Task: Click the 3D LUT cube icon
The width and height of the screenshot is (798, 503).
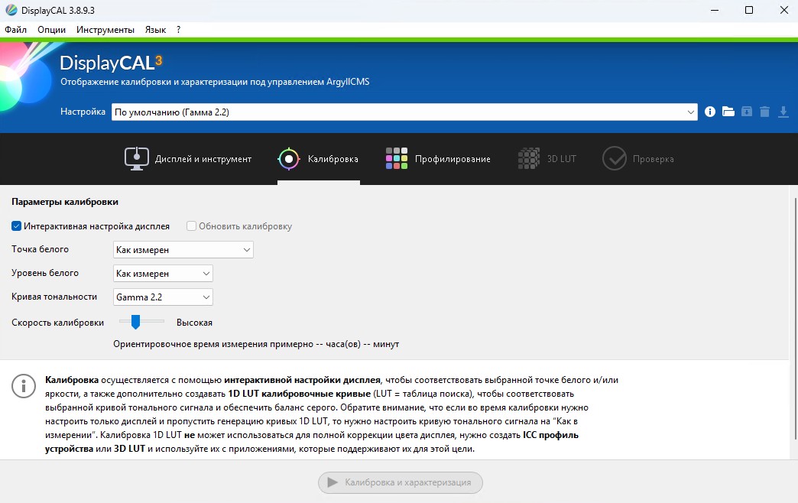Action: (x=529, y=158)
